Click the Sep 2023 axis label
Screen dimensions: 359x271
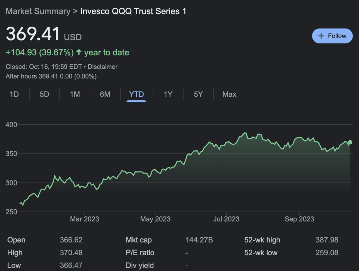tap(299, 219)
